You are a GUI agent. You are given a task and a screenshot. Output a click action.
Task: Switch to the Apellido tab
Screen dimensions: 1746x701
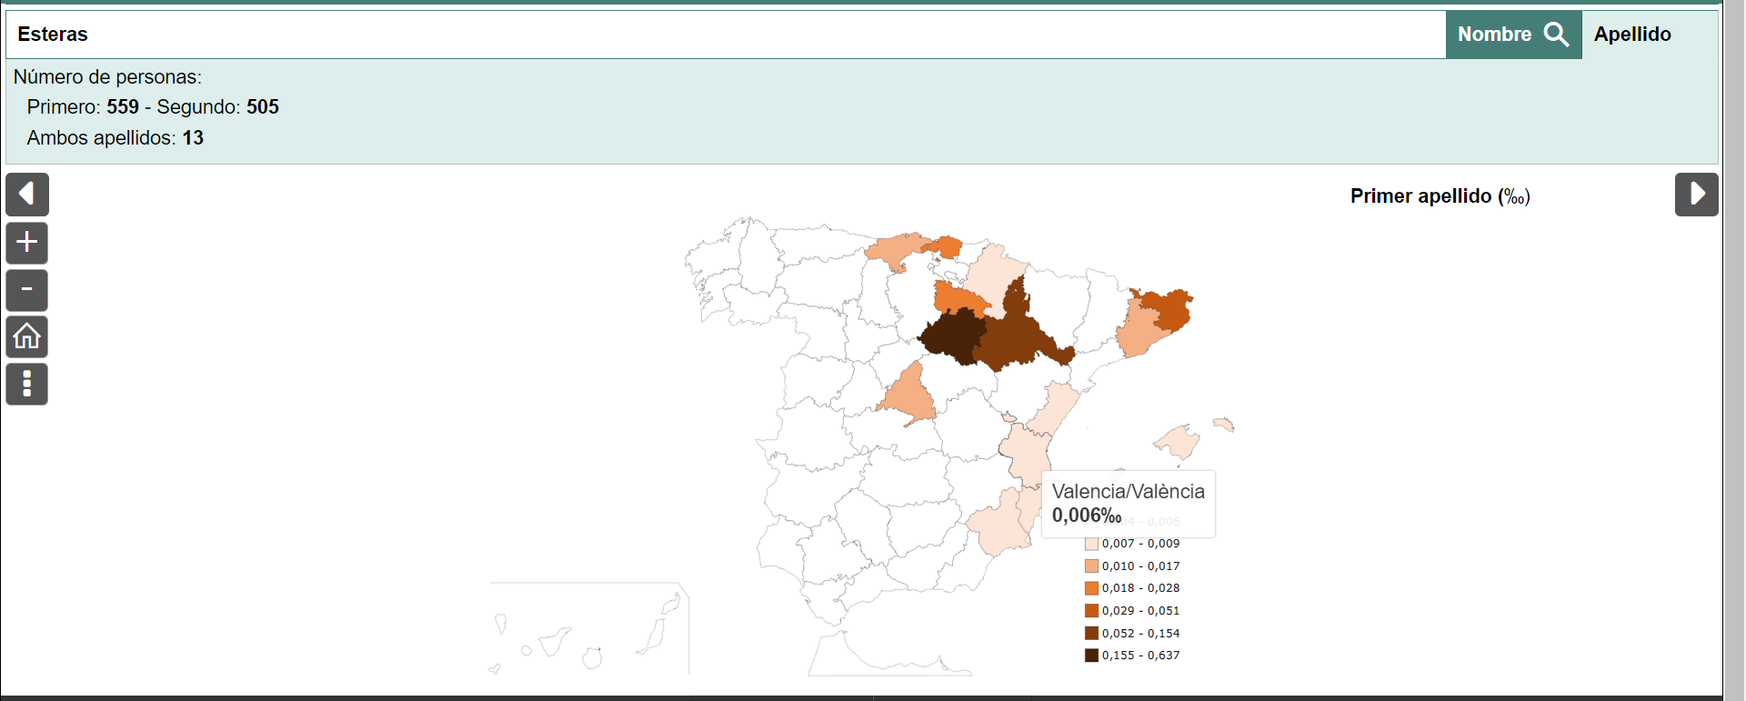coord(1632,35)
